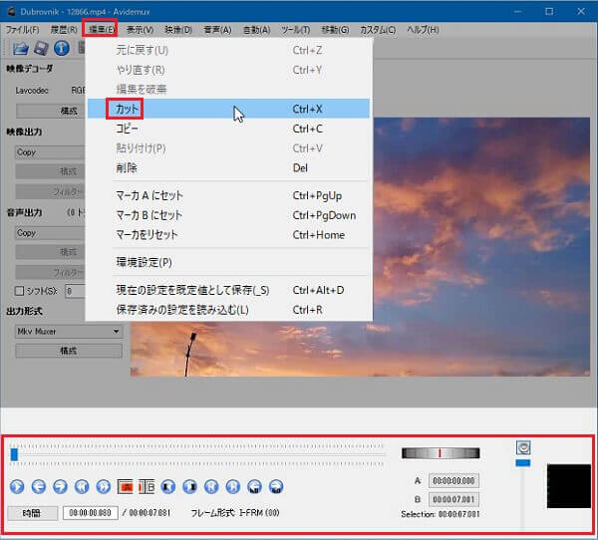Click the Save Video floppy icon

tap(41, 49)
